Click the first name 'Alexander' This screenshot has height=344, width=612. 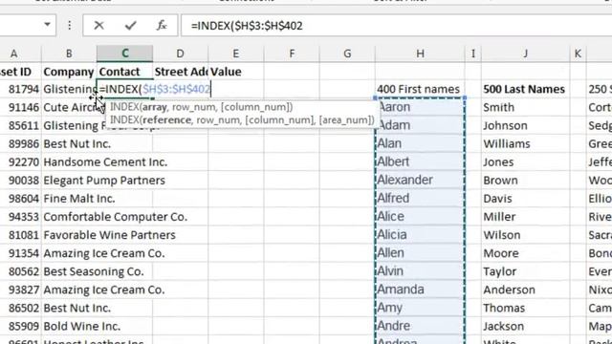tap(420, 181)
